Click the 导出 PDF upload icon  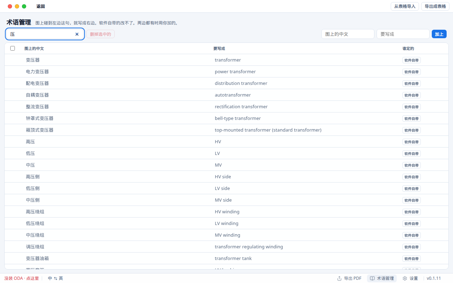[x=339, y=278]
